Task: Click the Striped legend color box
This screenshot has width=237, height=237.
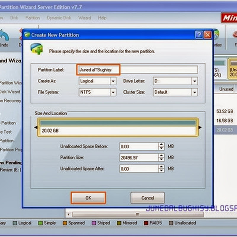Action: coord(94,223)
